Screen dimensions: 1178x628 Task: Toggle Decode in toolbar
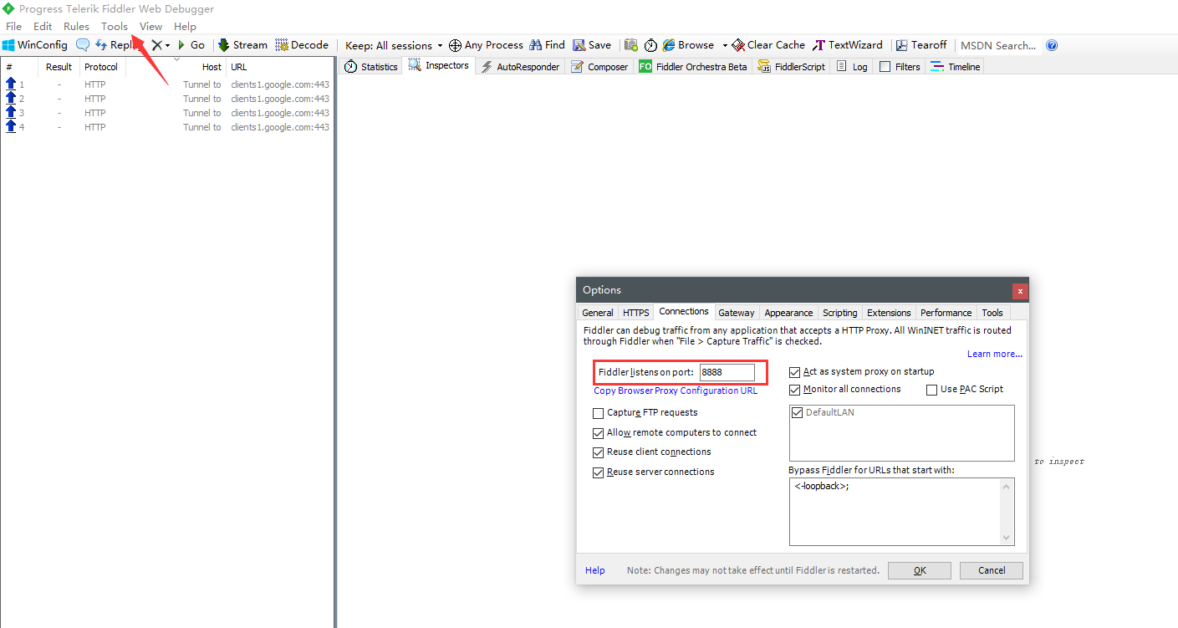click(302, 45)
